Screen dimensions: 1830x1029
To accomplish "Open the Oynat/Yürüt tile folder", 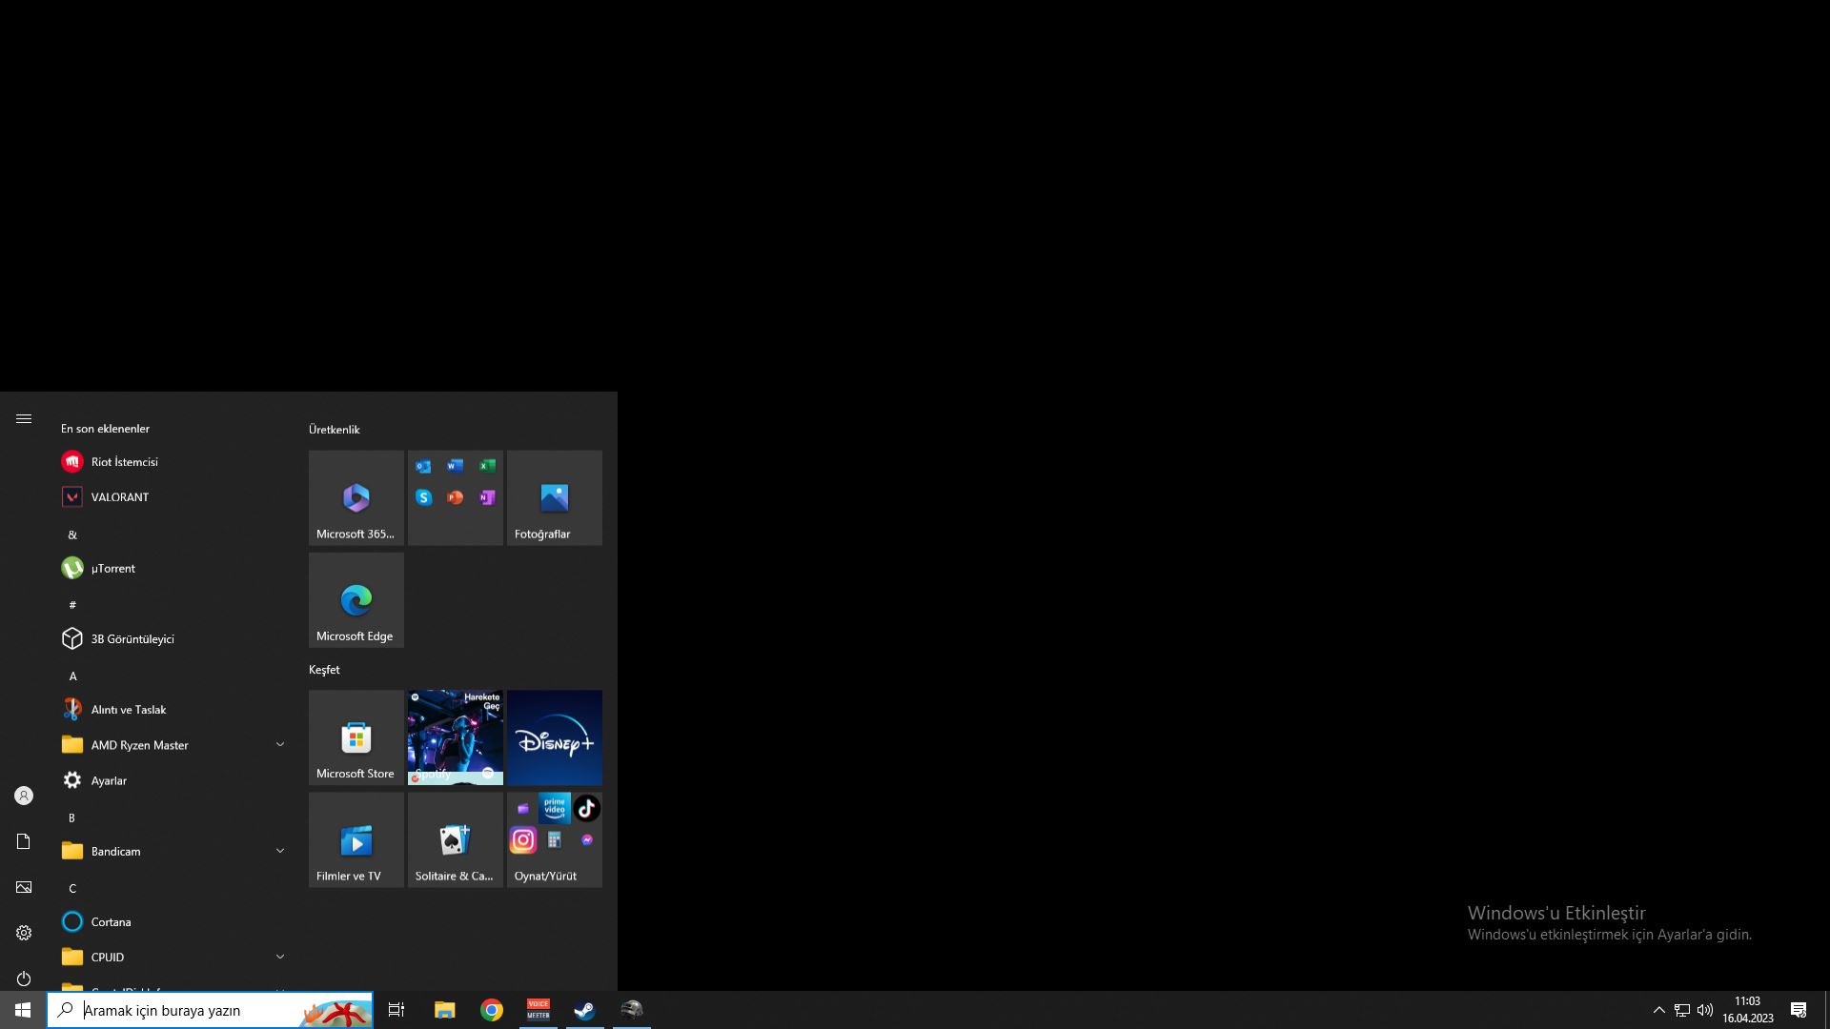I will [x=555, y=840].
